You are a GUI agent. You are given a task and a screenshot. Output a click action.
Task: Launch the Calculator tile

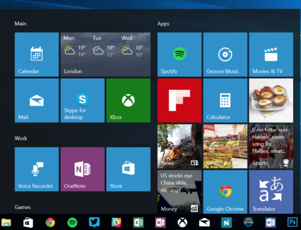coord(225,100)
